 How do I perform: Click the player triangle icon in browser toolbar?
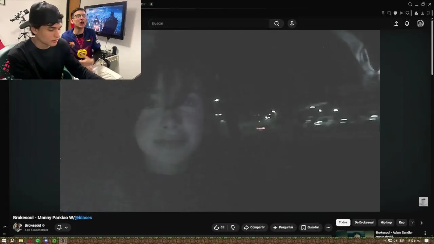pyautogui.click(x=401, y=13)
